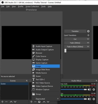Screen dimensions: 98x104
Task: Select Scene in the Scenes list
Action: click(14, 84)
